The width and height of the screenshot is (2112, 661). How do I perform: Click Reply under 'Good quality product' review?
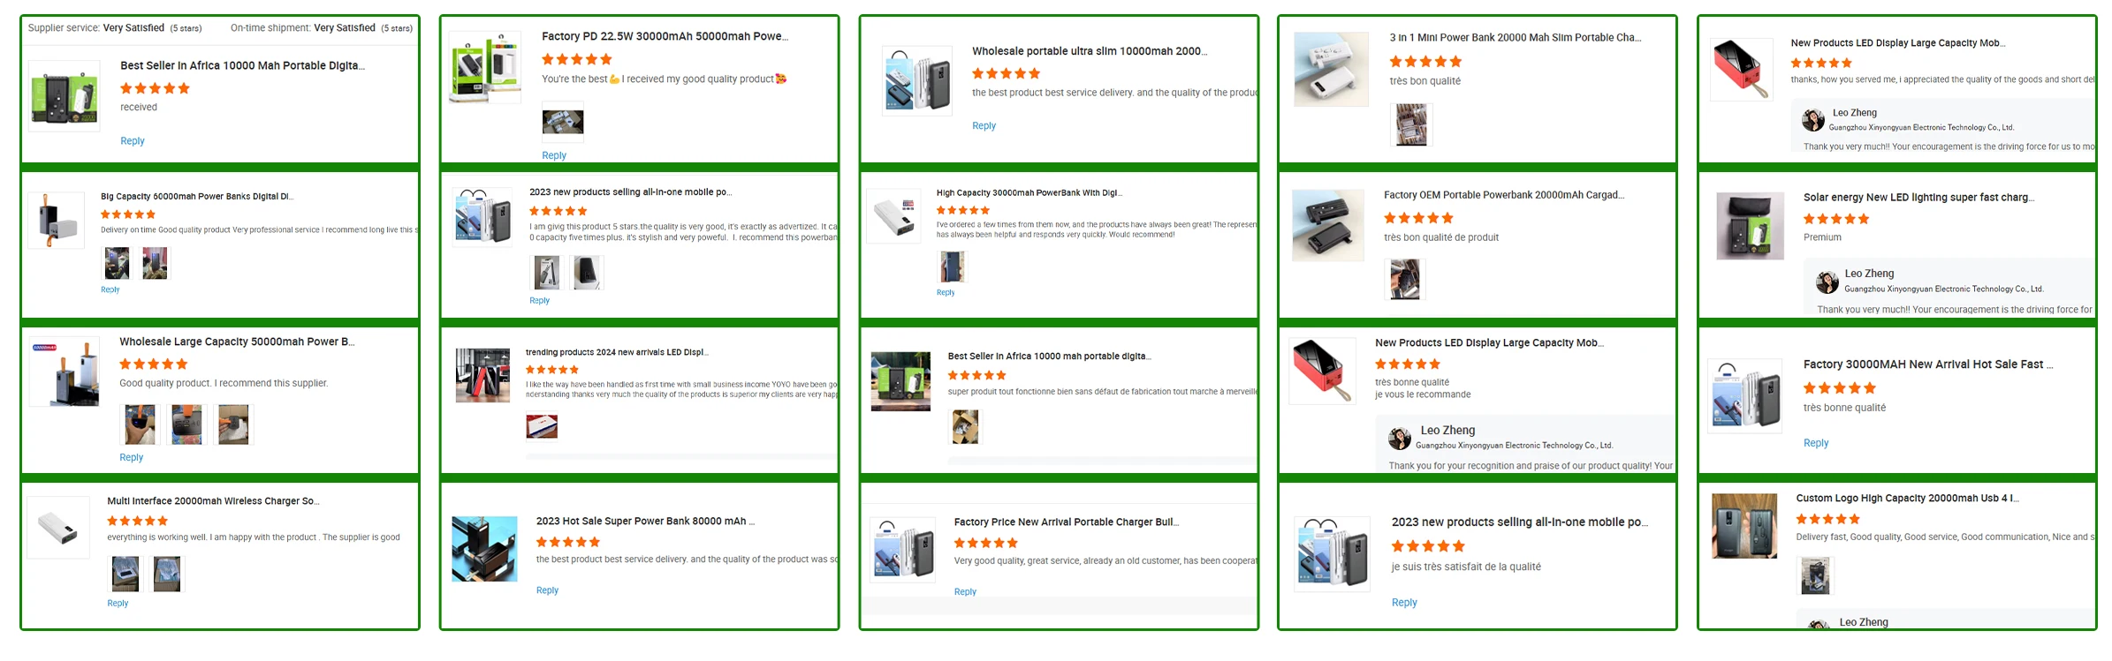131,458
